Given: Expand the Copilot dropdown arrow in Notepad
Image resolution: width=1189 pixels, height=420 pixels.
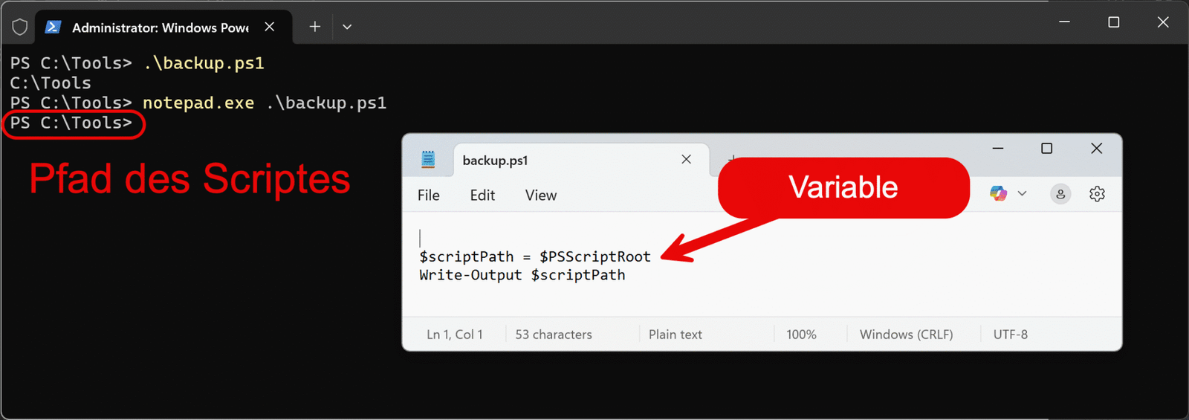Looking at the screenshot, I should click(1022, 194).
